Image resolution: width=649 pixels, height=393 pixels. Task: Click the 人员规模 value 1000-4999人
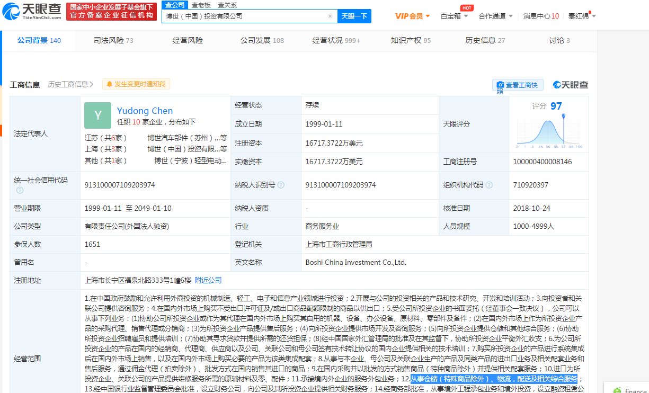[x=534, y=226]
